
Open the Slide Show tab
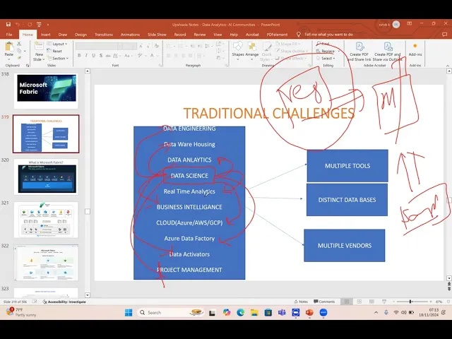[157, 35]
